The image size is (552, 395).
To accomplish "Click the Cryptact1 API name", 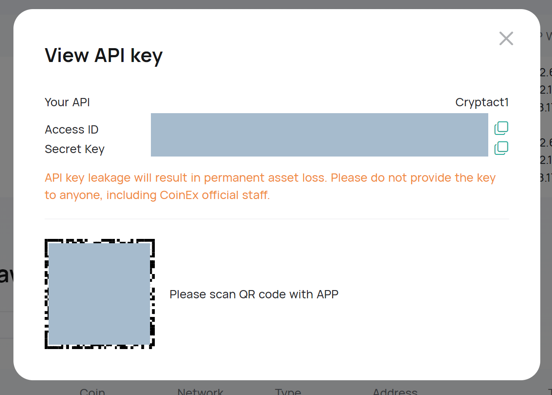I will (x=482, y=102).
